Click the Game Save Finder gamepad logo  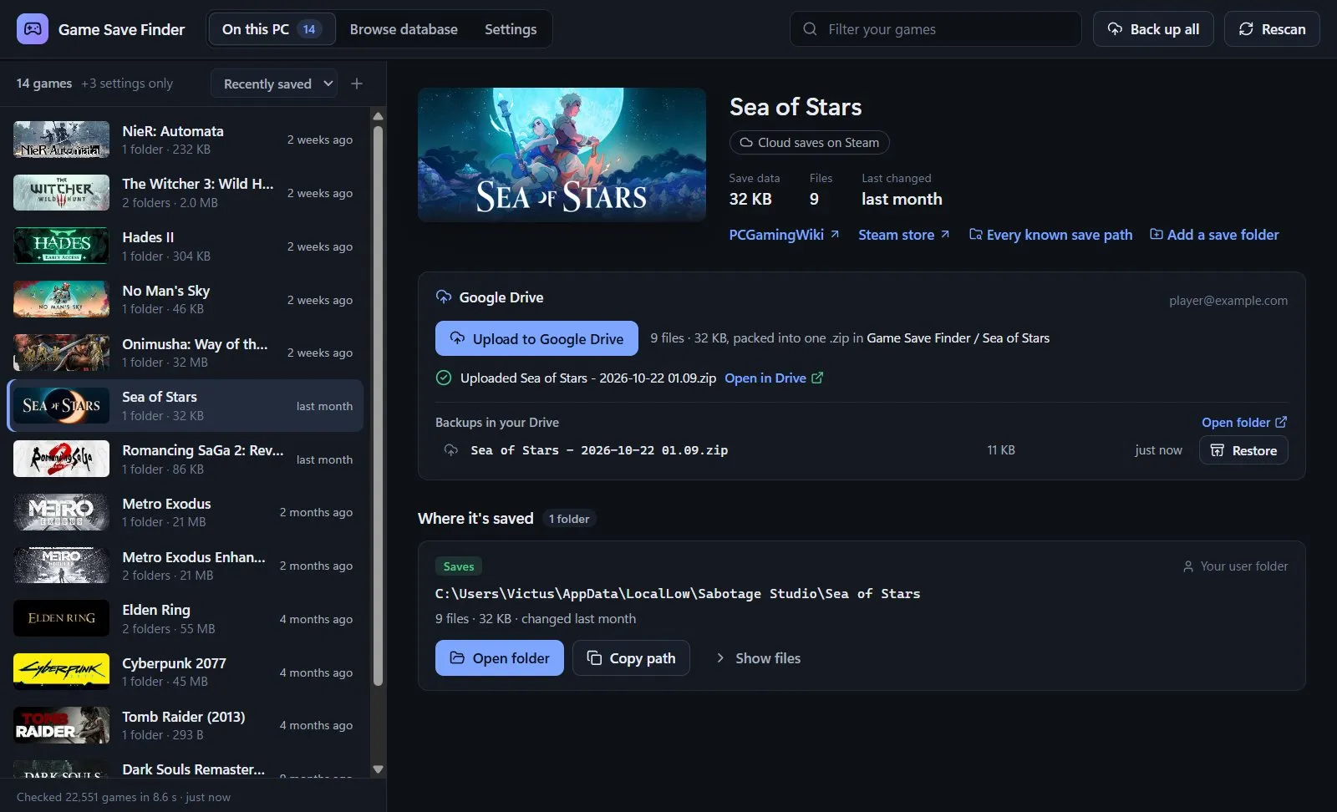pos(33,29)
